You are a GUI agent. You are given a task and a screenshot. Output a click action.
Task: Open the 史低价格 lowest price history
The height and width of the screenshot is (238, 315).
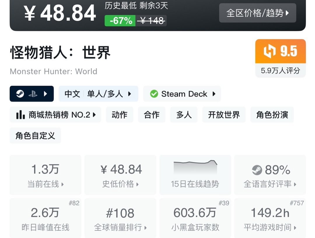coord(120,175)
